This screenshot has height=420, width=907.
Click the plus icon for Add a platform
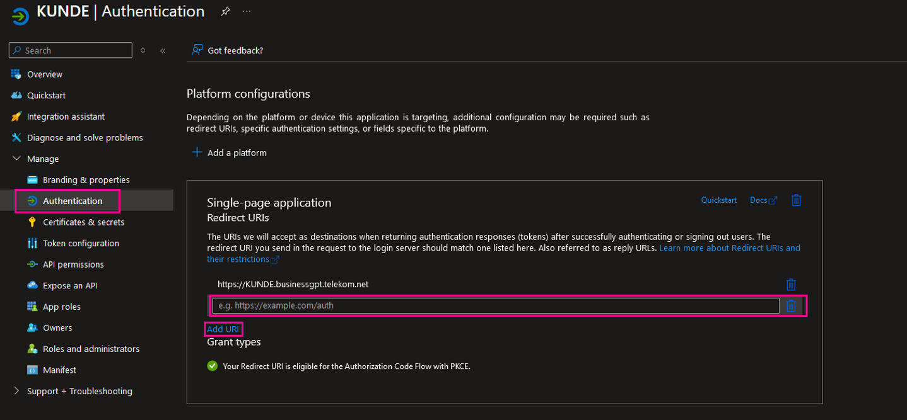tap(197, 152)
